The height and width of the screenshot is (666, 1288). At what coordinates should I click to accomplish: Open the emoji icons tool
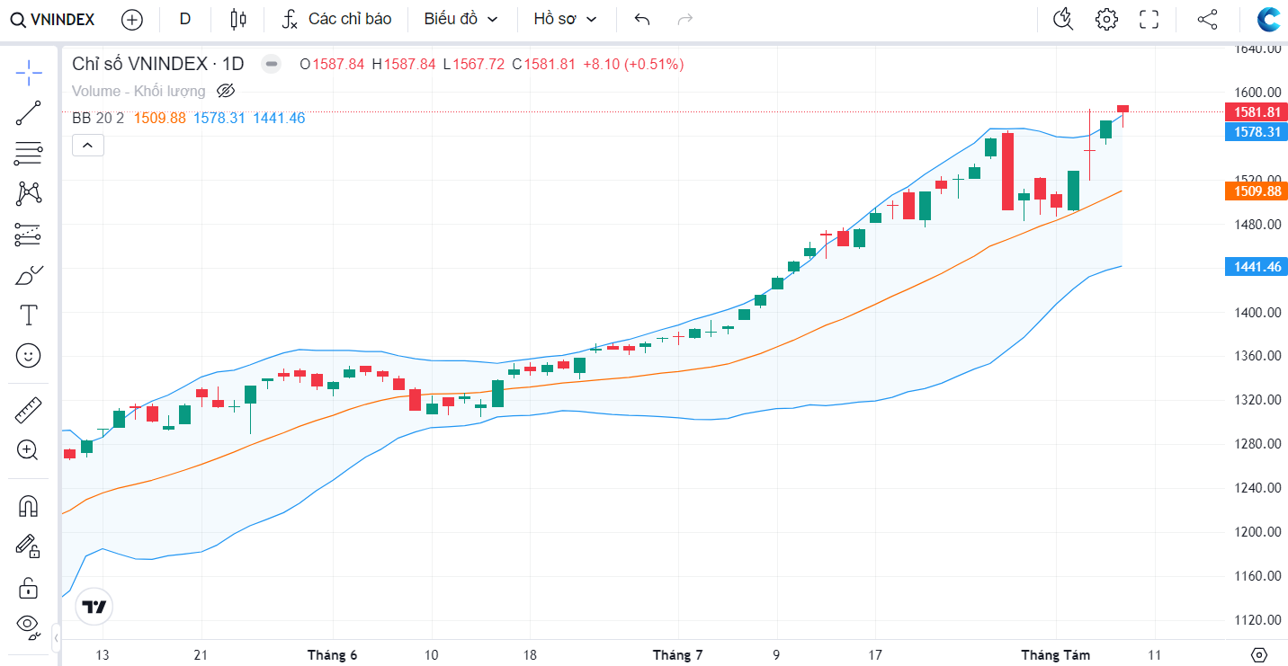(x=29, y=356)
